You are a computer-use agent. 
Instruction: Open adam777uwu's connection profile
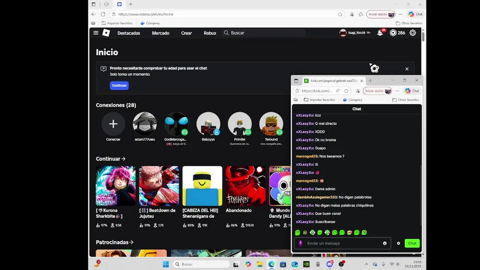pyautogui.click(x=145, y=124)
